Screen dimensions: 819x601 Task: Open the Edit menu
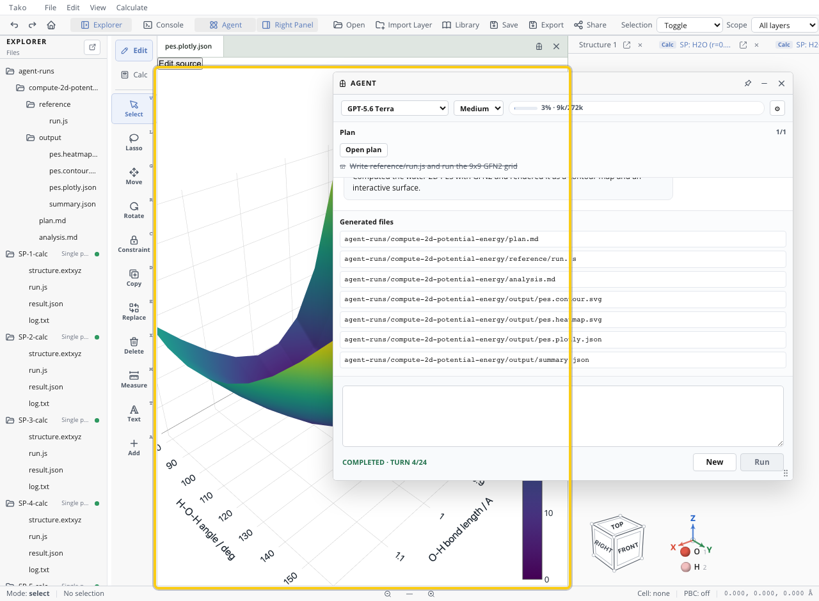coord(73,8)
